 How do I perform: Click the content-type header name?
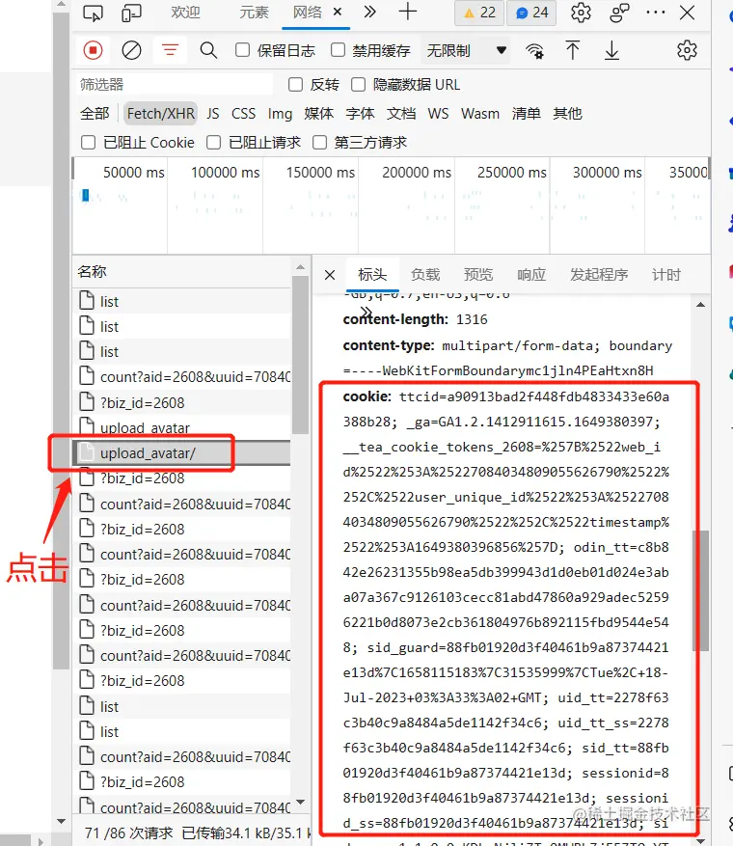pyautogui.click(x=389, y=345)
